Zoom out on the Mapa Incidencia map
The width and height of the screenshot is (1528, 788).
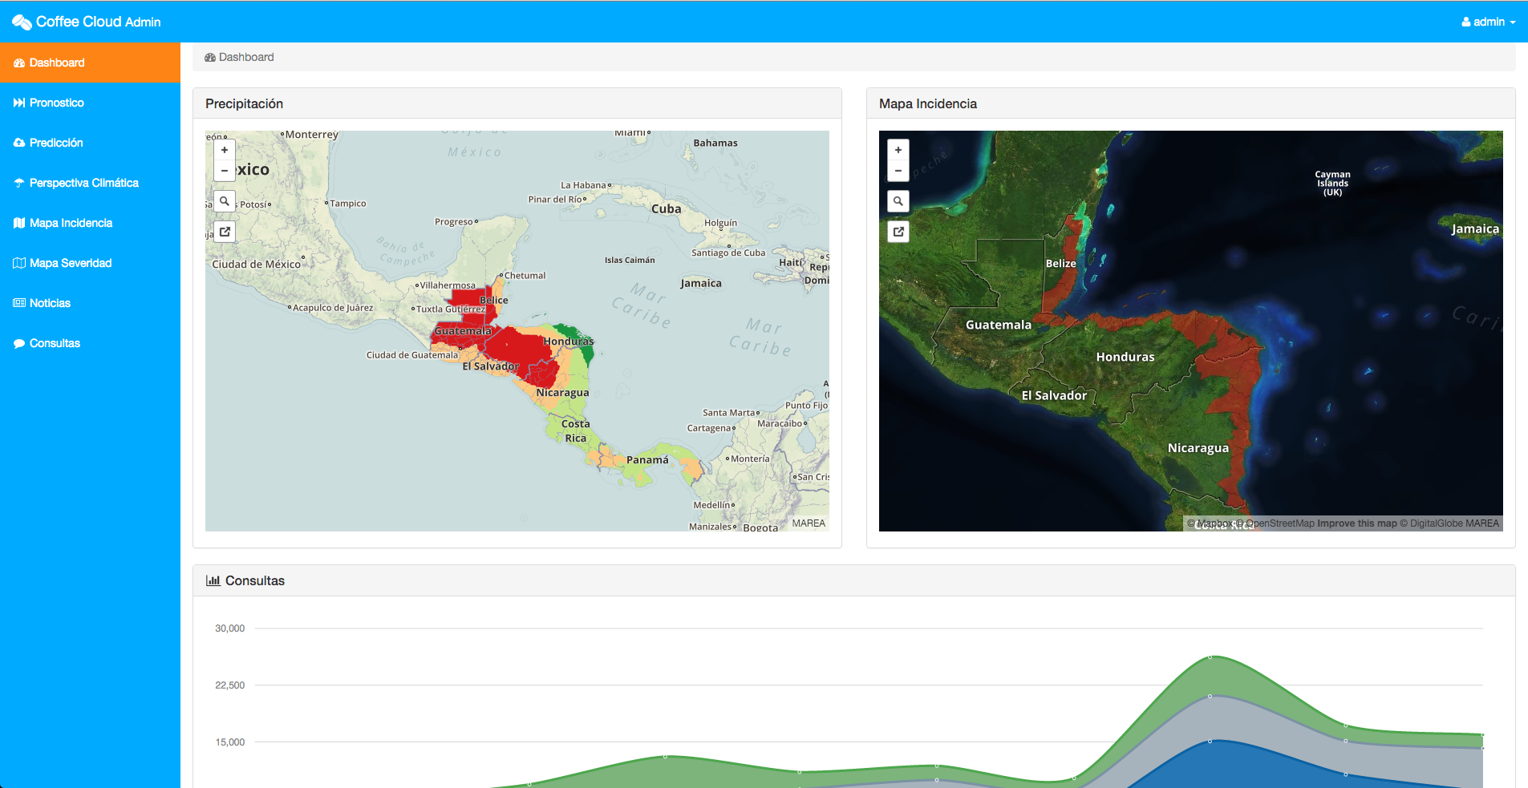(x=898, y=171)
